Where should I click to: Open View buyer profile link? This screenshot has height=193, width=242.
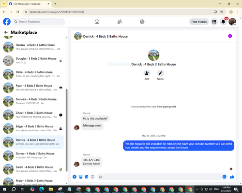(x=166, y=107)
